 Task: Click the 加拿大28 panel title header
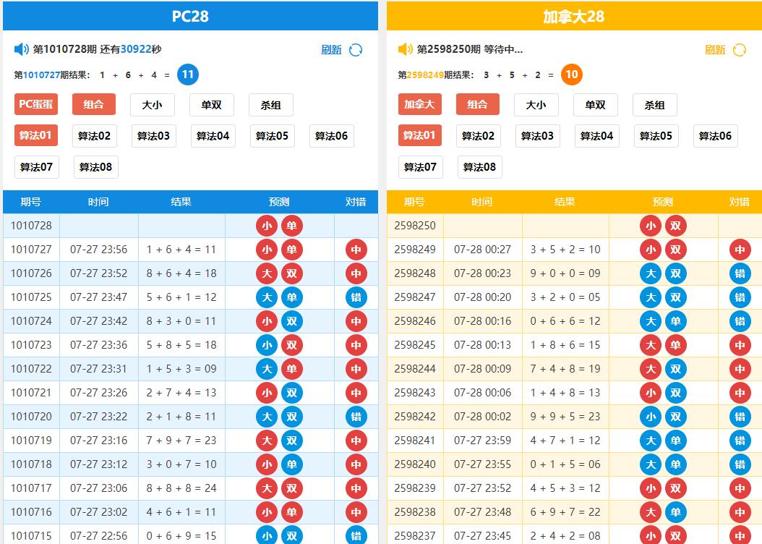coord(574,16)
